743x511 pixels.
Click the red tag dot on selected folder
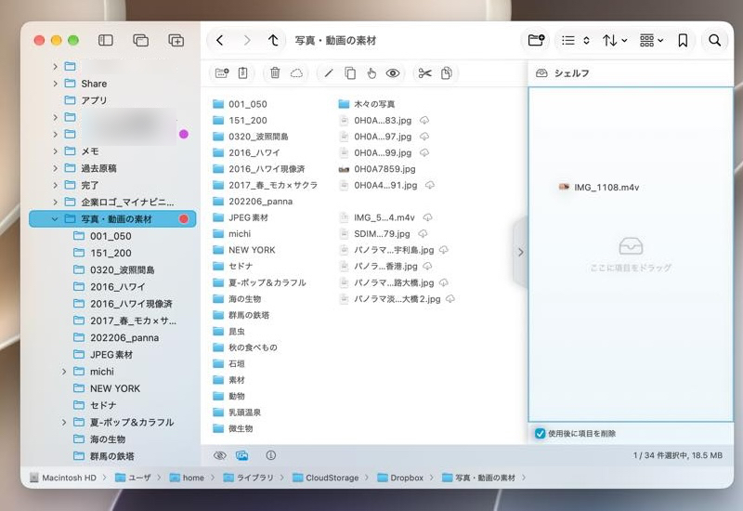(x=184, y=219)
